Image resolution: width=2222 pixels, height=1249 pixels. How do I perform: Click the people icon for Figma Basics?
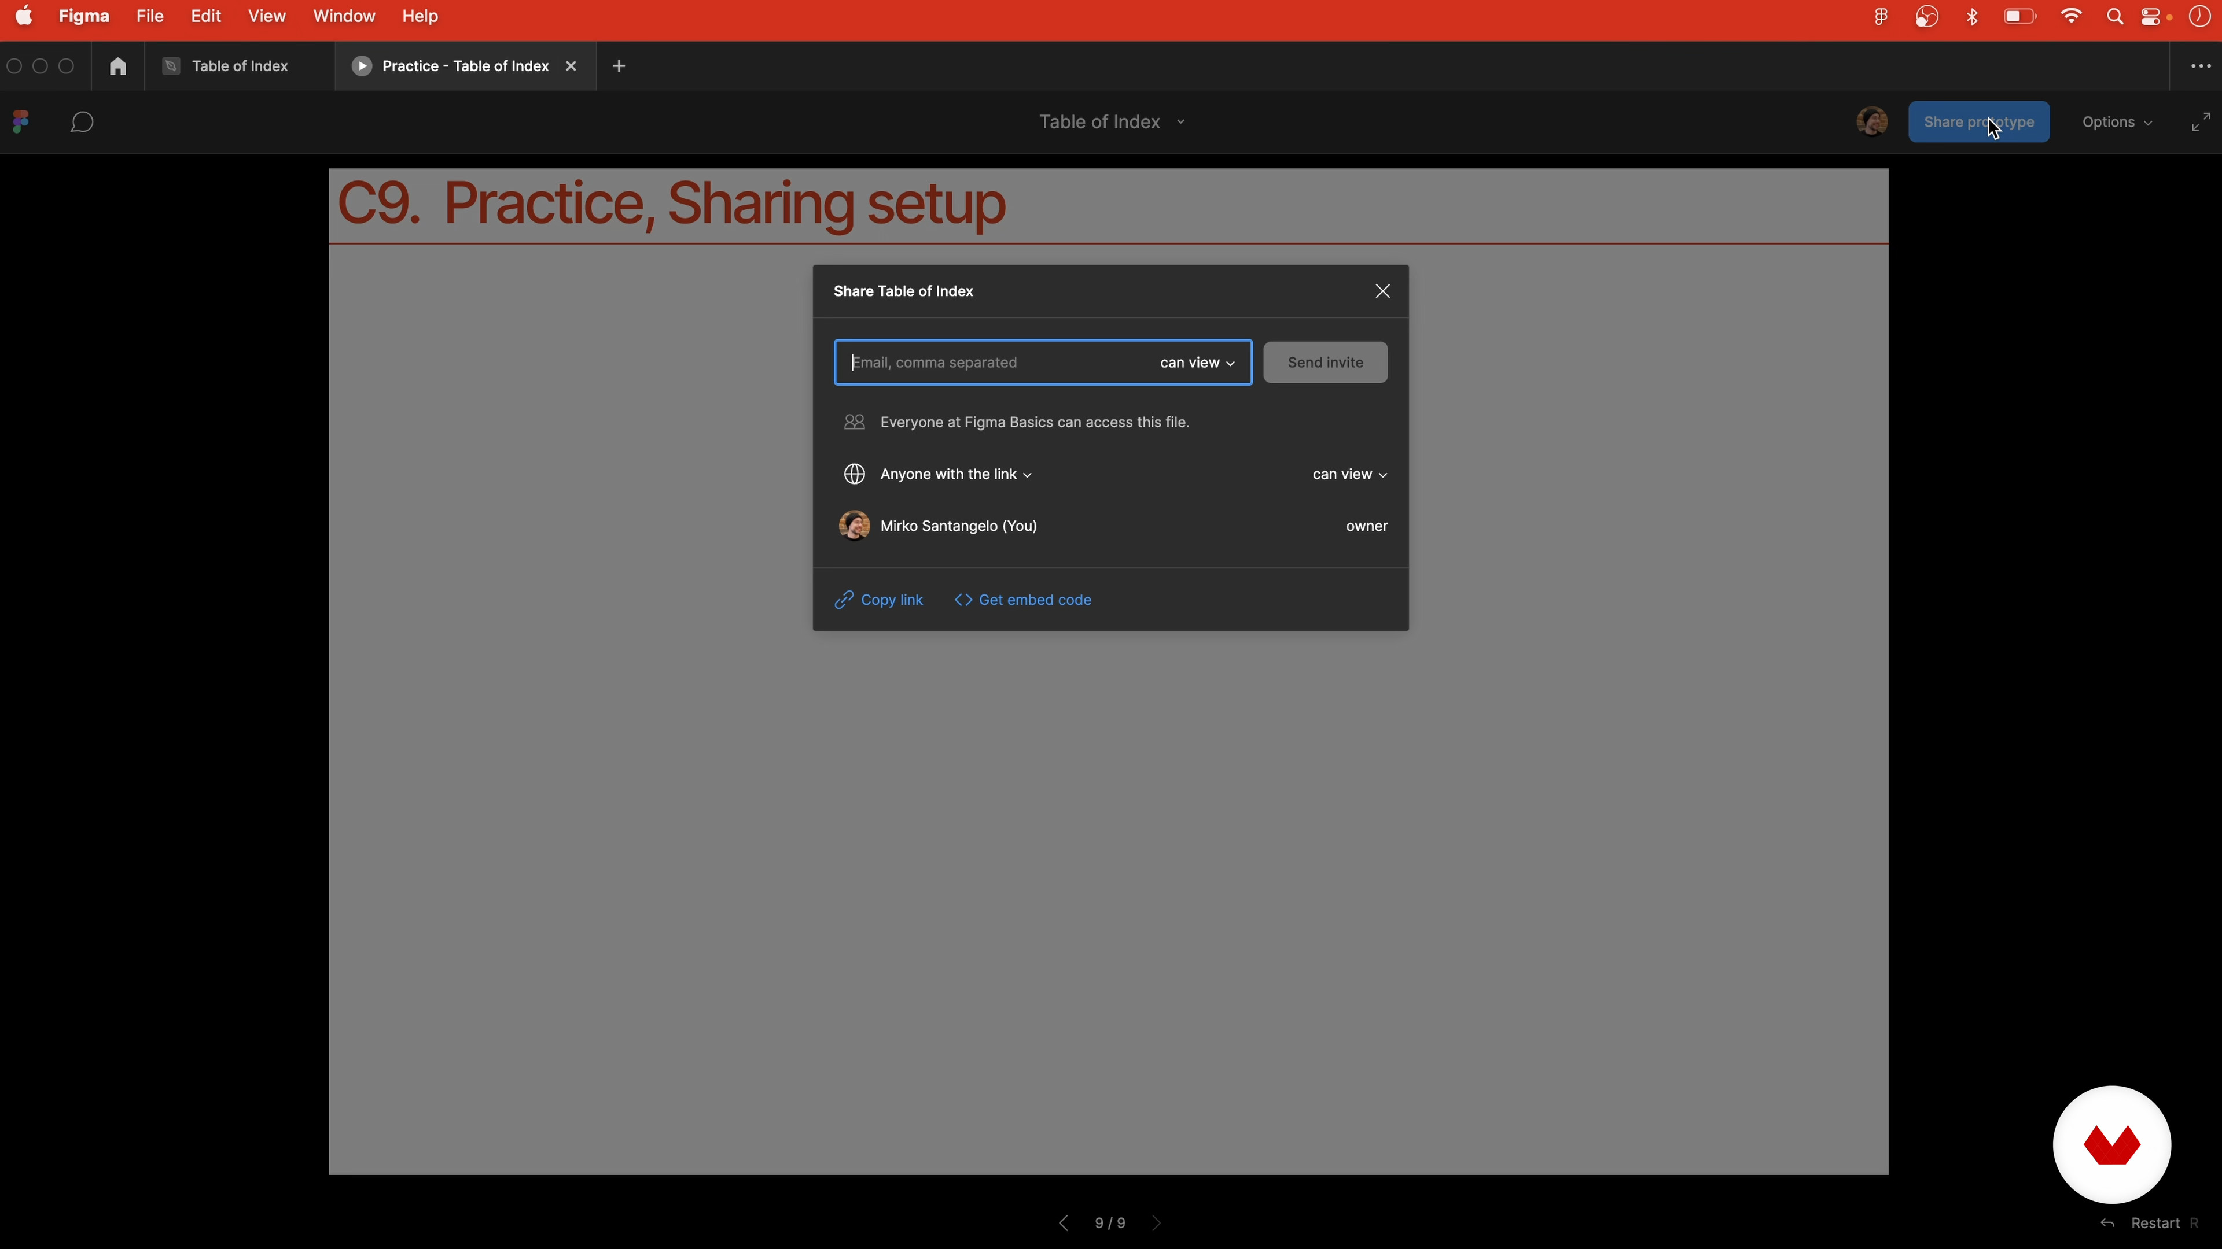854,422
